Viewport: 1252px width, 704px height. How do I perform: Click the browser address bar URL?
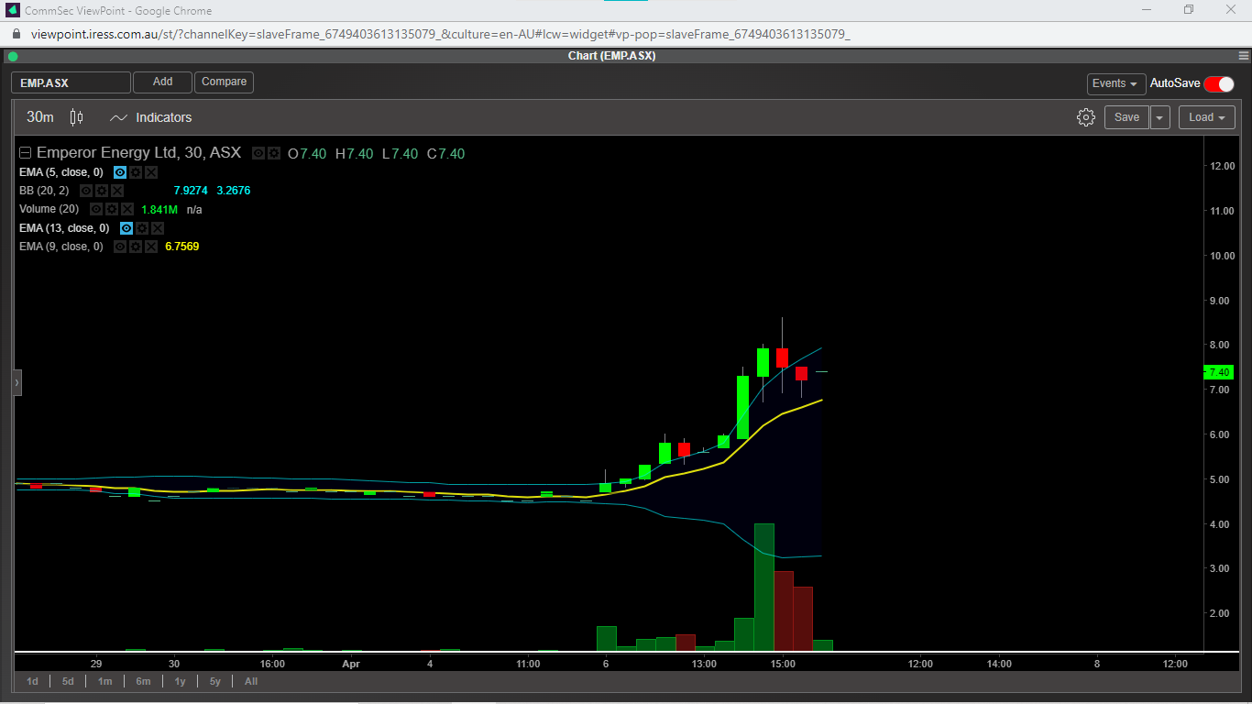pyautogui.click(x=440, y=34)
